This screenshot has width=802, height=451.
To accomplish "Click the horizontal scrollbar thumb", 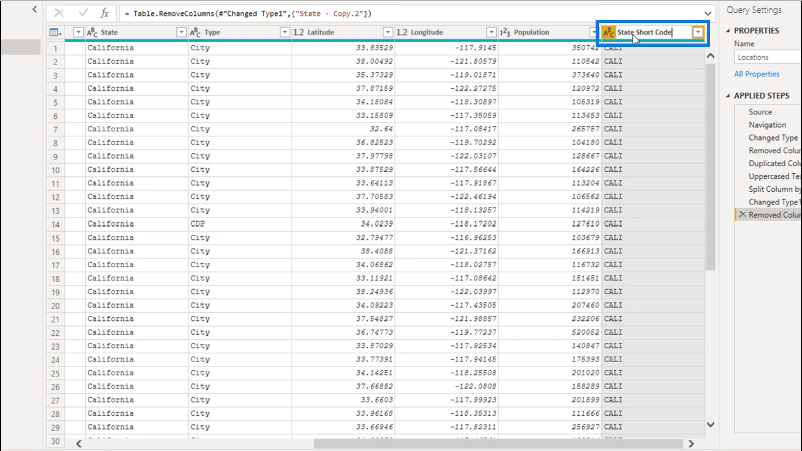I will (x=498, y=444).
